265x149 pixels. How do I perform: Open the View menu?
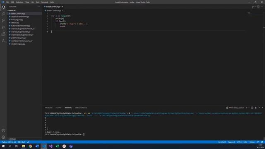pos(27,2)
